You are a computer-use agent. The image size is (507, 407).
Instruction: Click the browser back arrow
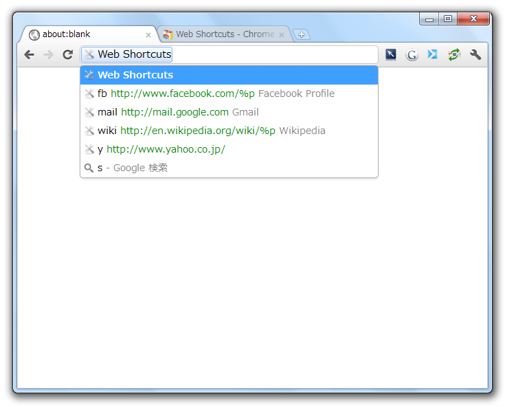29,55
